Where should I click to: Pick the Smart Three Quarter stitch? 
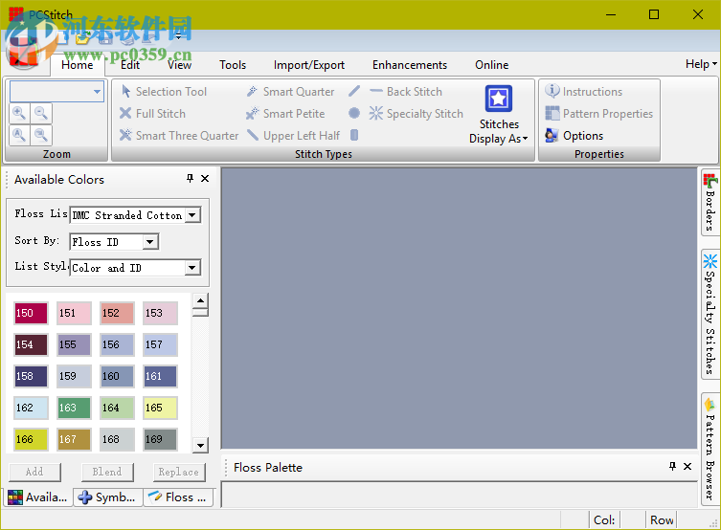pos(179,136)
